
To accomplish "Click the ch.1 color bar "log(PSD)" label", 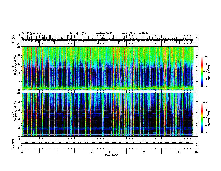I will [x=209, y=73].
